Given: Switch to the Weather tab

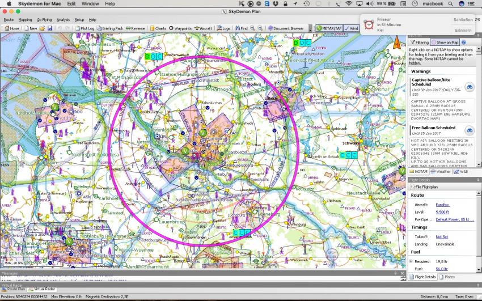Looking at the screenshot, I should [x=440, y=172].
